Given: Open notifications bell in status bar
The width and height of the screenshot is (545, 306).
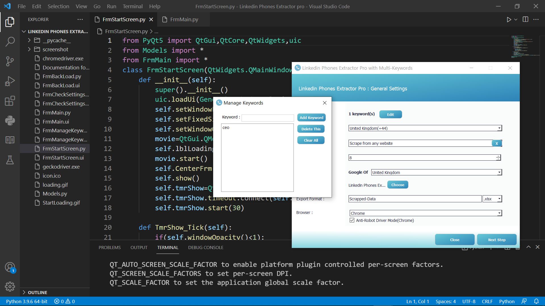Looking at the screenshot, I should click(x=536, y=301).
